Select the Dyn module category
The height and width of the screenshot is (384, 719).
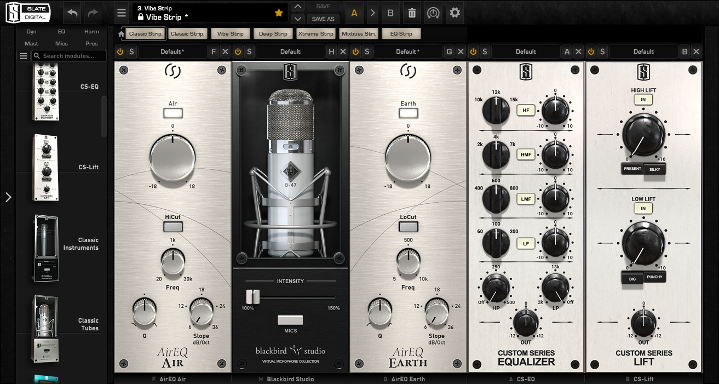tap(31, 32)
